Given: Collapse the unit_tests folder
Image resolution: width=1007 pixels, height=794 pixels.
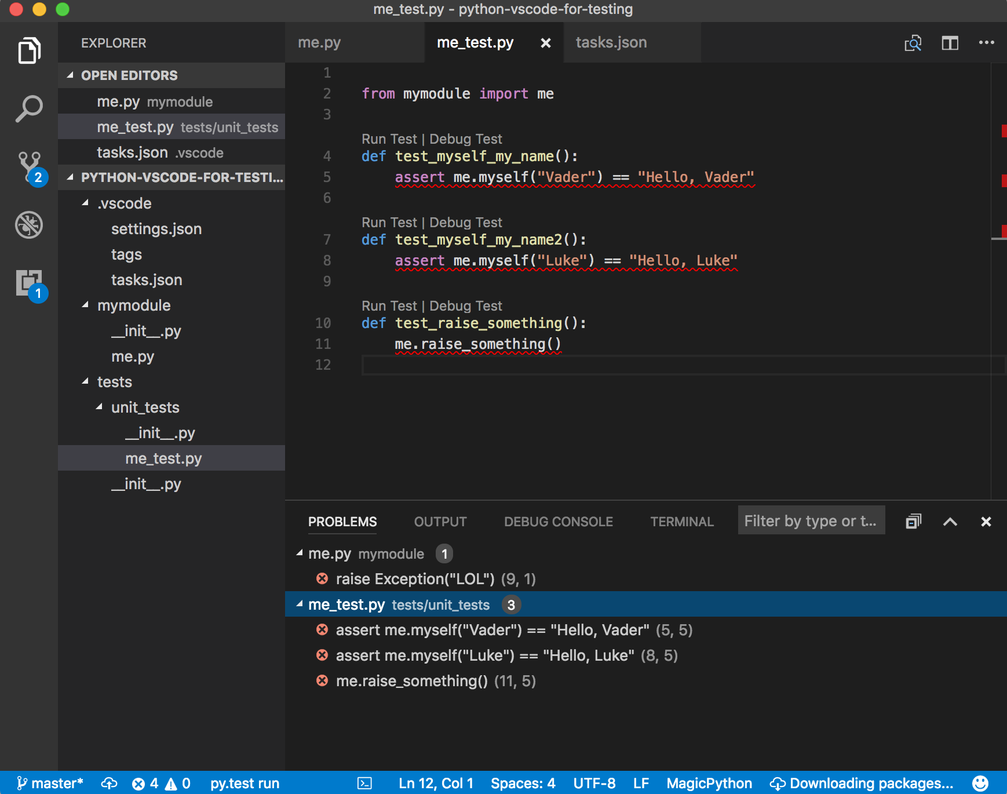Looking at the screenshot, I should [x=99, y=407].
